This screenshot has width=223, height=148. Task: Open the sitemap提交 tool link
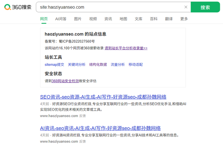pyautogui.click(x=54, y=64)
